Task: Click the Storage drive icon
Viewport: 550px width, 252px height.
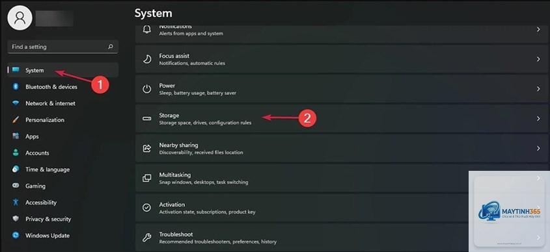Action: (146, 119)
